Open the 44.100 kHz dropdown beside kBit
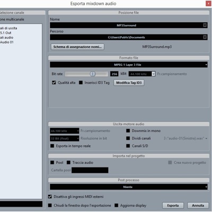 pyautogui.click(x=153, y=74)
